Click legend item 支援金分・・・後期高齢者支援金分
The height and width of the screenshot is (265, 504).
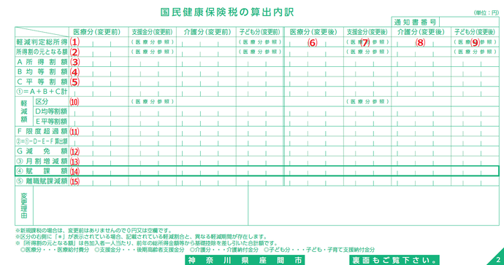(140, 250)
